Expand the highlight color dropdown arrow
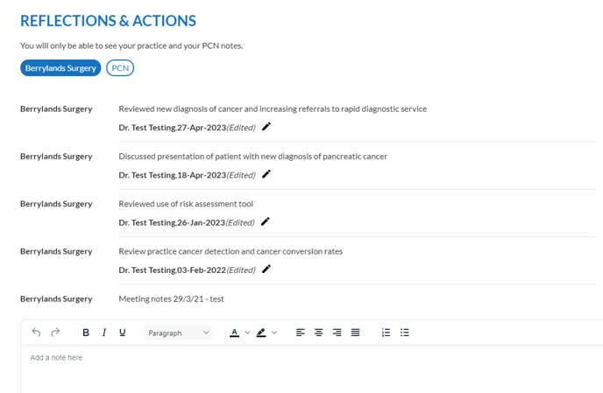 pyautogui.click(x=274, y=333)
